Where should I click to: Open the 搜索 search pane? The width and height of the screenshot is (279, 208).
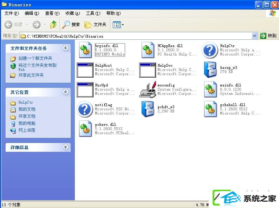tap(71, 25)
